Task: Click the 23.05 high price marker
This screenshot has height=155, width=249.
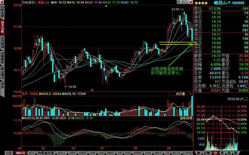Action: 175,9
